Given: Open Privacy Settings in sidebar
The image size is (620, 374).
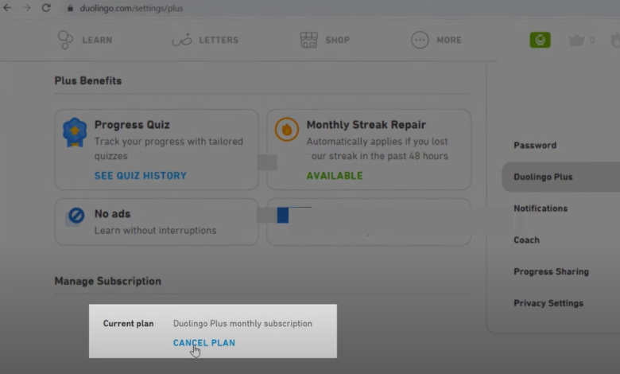Looking at the screenshot, I should click(x=548, y=303).
